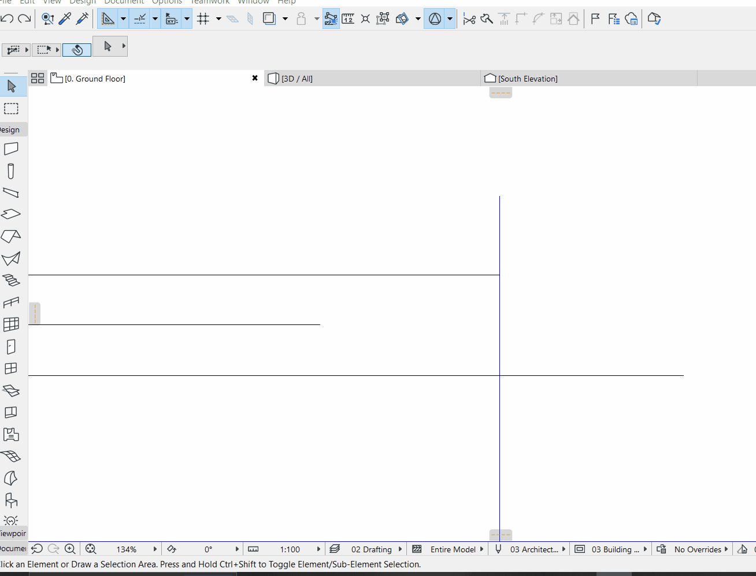Select the Split scissors tool

[469, 19]
